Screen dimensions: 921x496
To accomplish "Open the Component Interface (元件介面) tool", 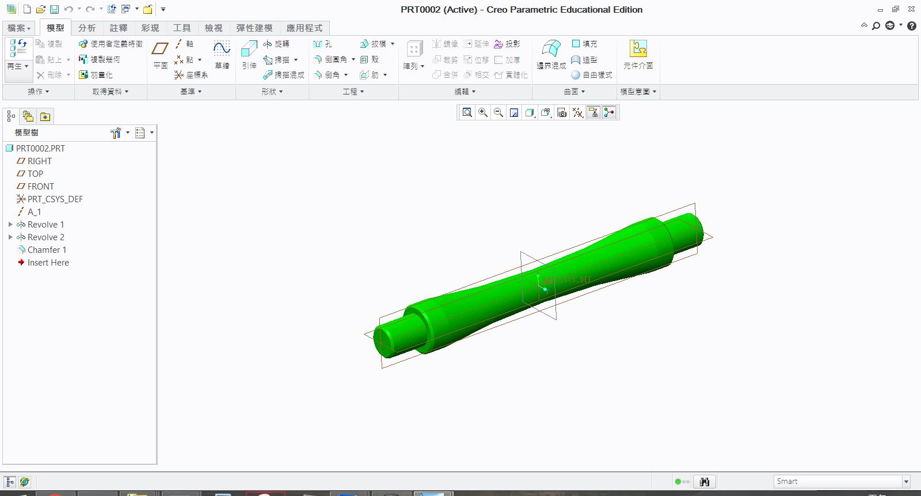I will (x=638, y=55).
